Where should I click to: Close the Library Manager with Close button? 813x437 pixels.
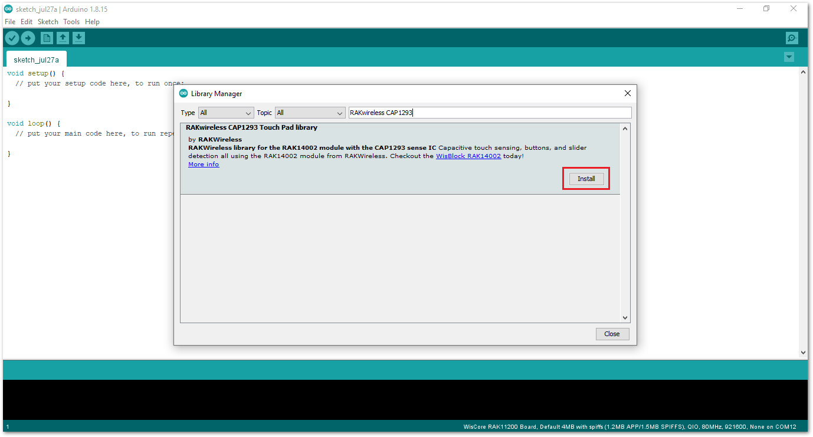click(x=612, y=334)
